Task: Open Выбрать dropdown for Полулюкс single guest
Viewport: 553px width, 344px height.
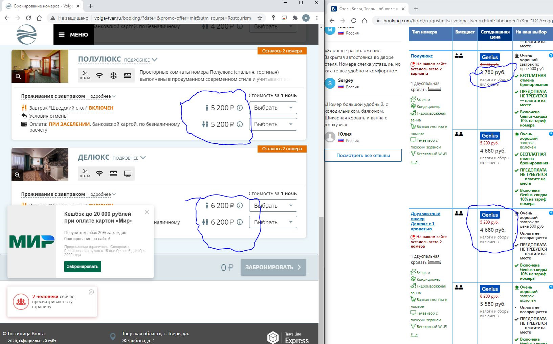Action: 273,108
